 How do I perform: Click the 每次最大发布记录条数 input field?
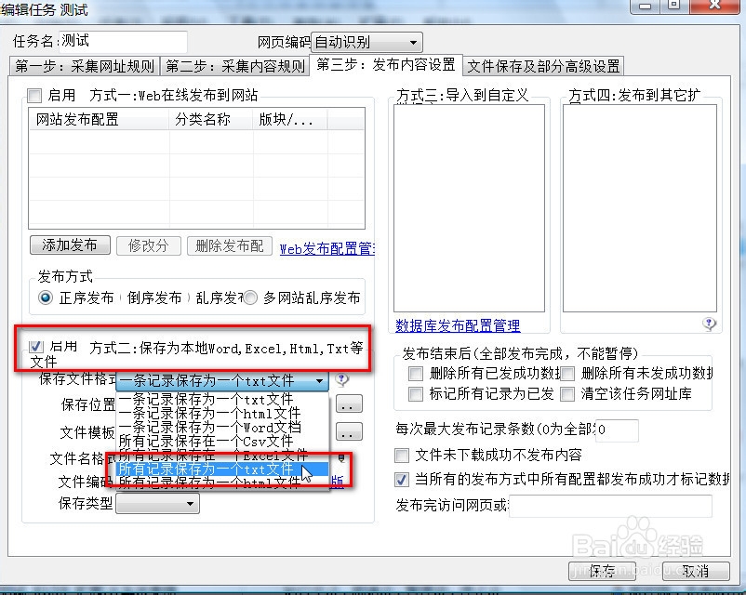616,431
